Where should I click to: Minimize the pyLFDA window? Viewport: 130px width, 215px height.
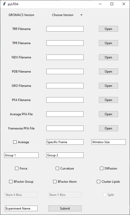(x=100, y=4)
